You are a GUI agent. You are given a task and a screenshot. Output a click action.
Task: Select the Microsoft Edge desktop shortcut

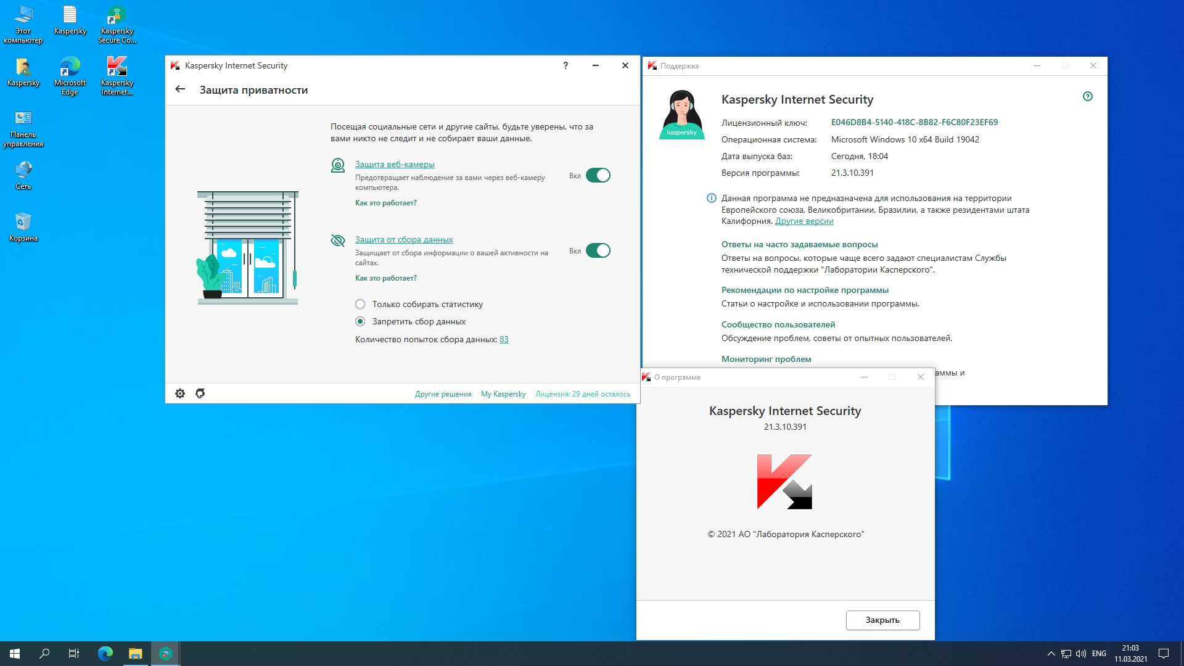[70, 76]
